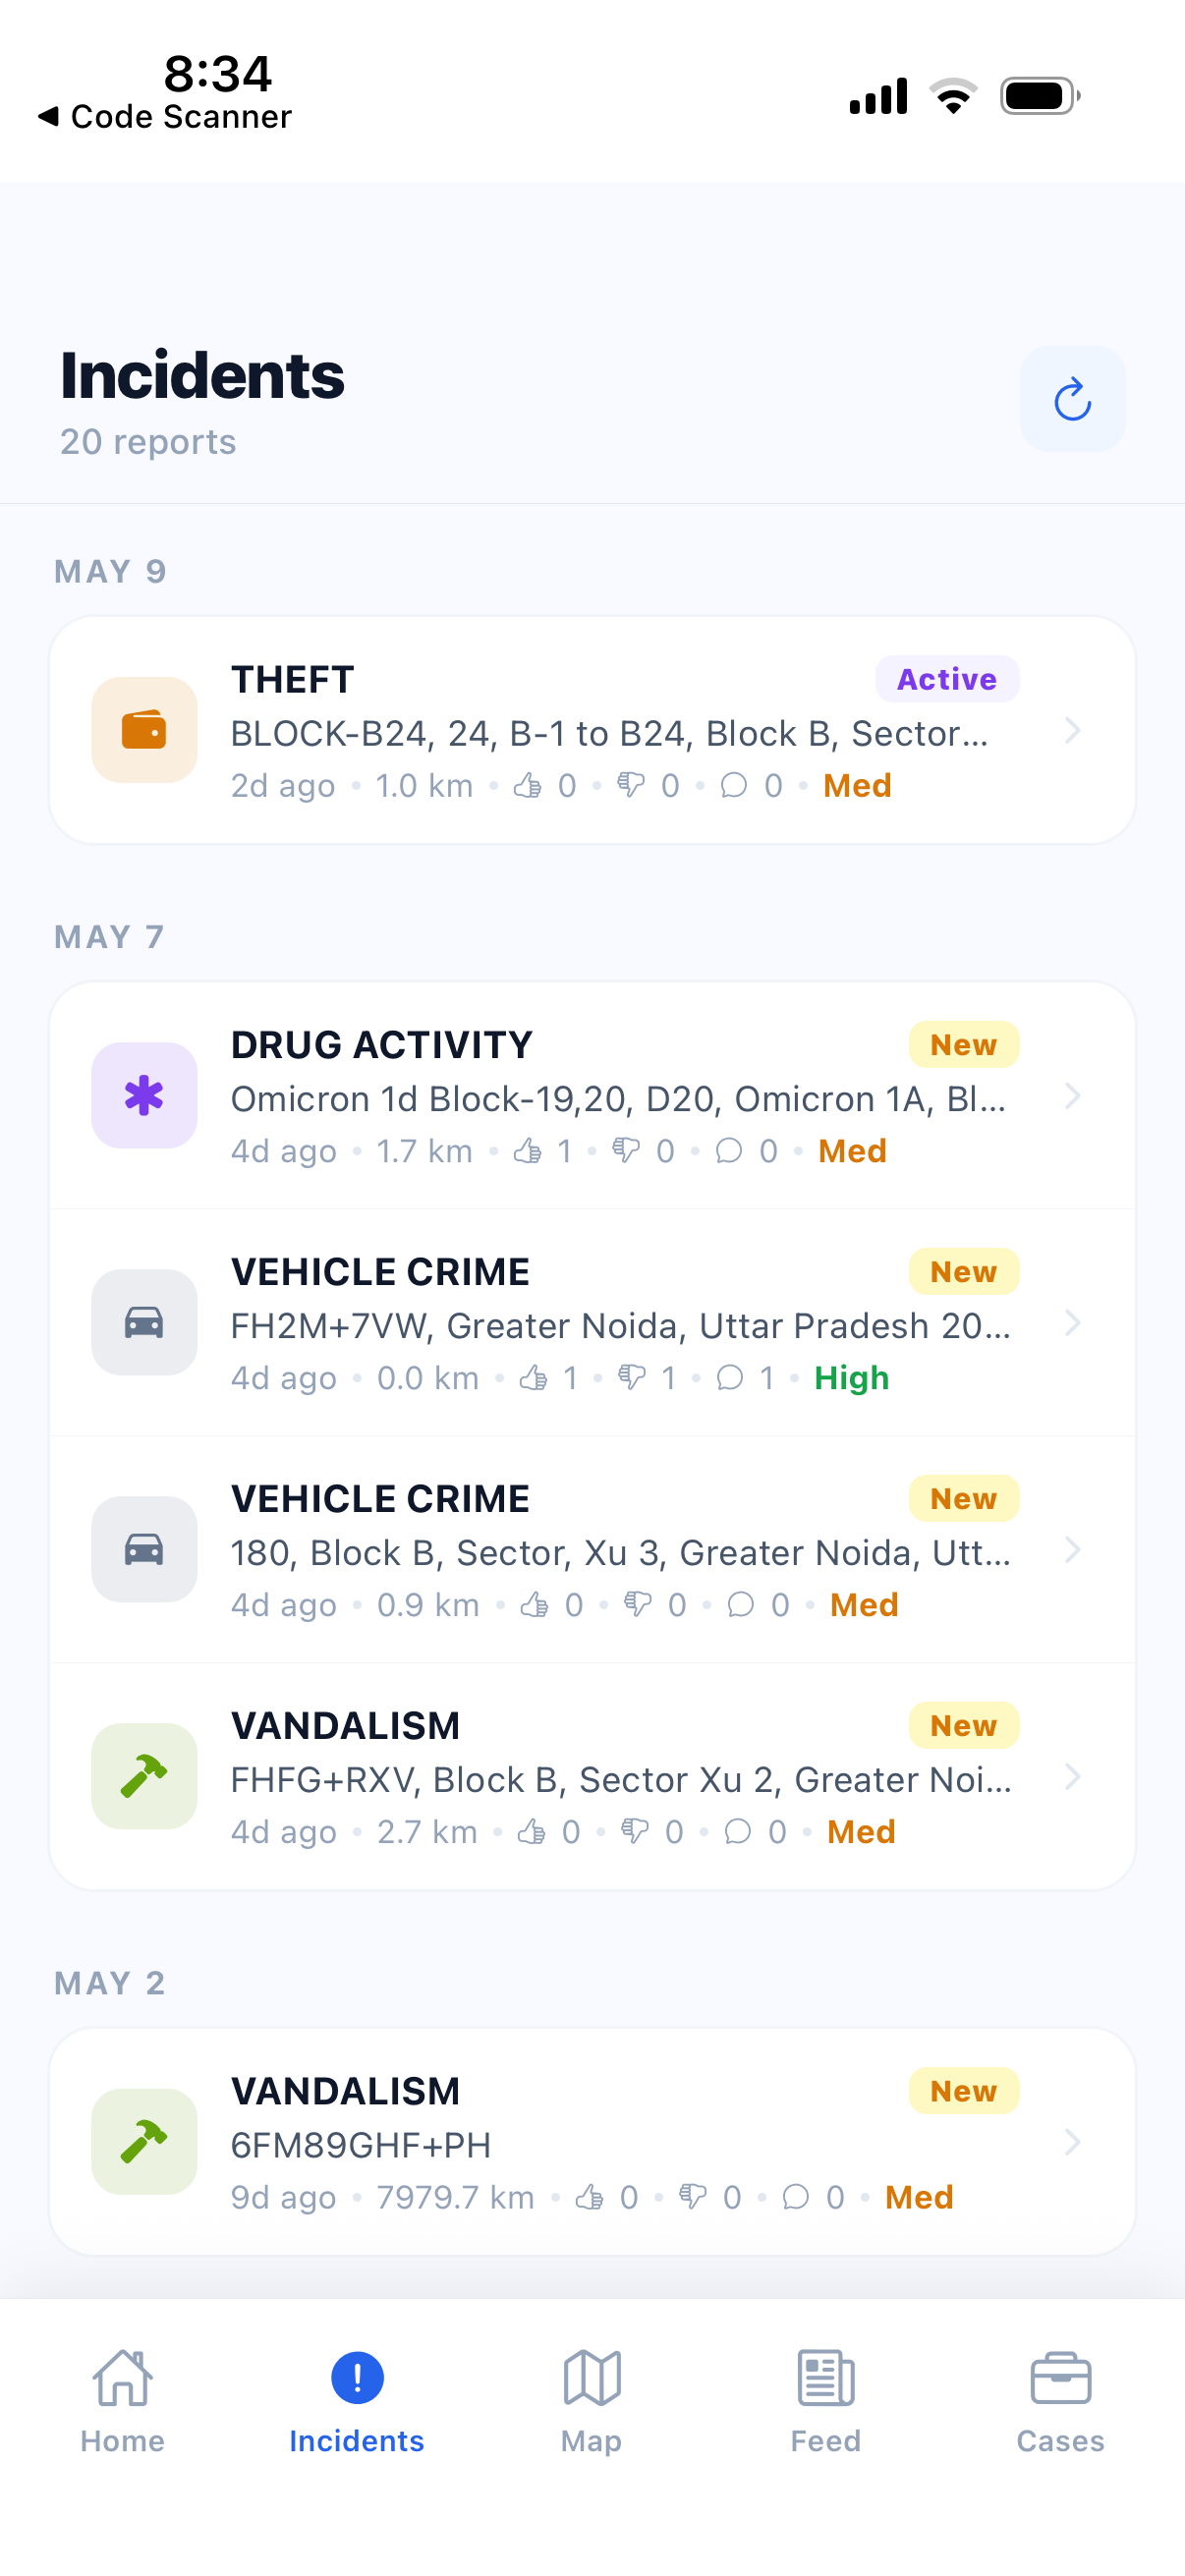Tap the New badge on drug activity
Viewport: 1185px width, 2576px height.
click(963, 1044)
